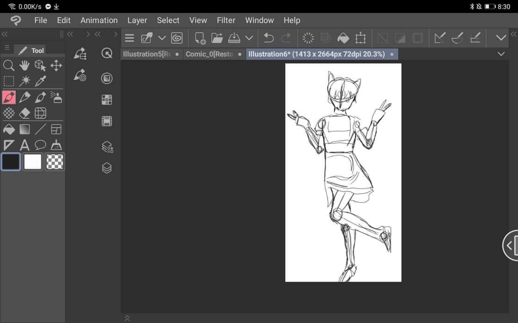
Task: Select the Correct line tool
Action: [x=56, y=145]
